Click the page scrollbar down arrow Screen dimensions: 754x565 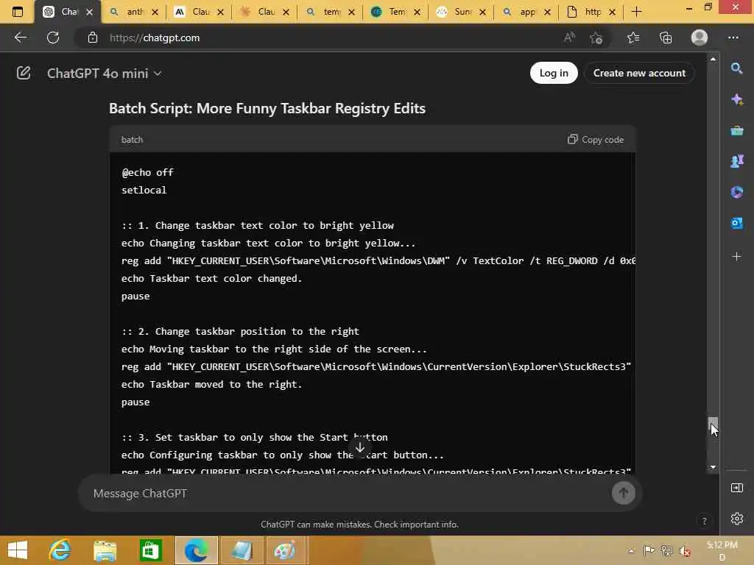(x=713, y=467)
